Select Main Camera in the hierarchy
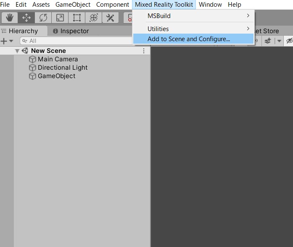 point(58,59)
